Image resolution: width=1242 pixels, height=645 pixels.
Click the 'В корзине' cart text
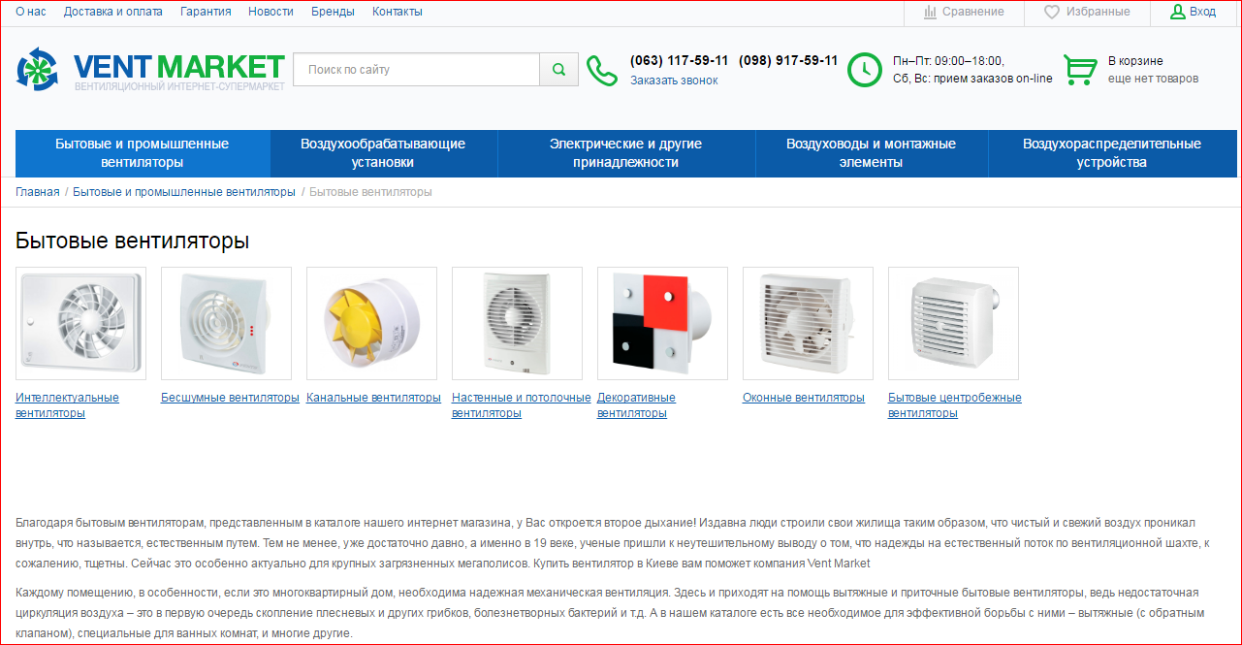point(1135,61)
